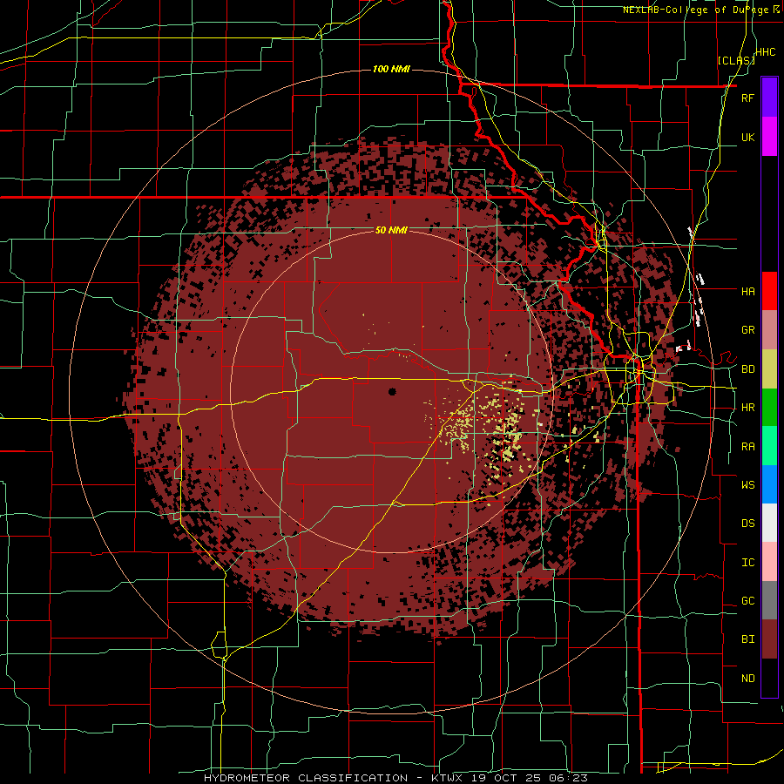Click the IC legend label
Screen dimensions: 784x784
click(747, 563)
